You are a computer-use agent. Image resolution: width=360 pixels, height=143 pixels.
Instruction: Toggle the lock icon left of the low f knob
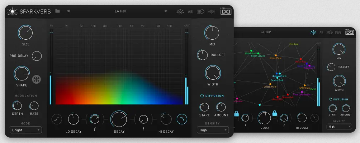click(237, 113)
